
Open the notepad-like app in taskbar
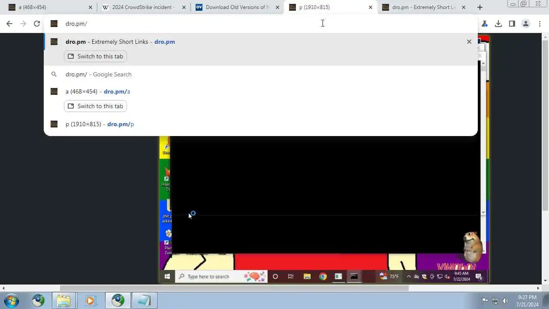coord(144,300)
